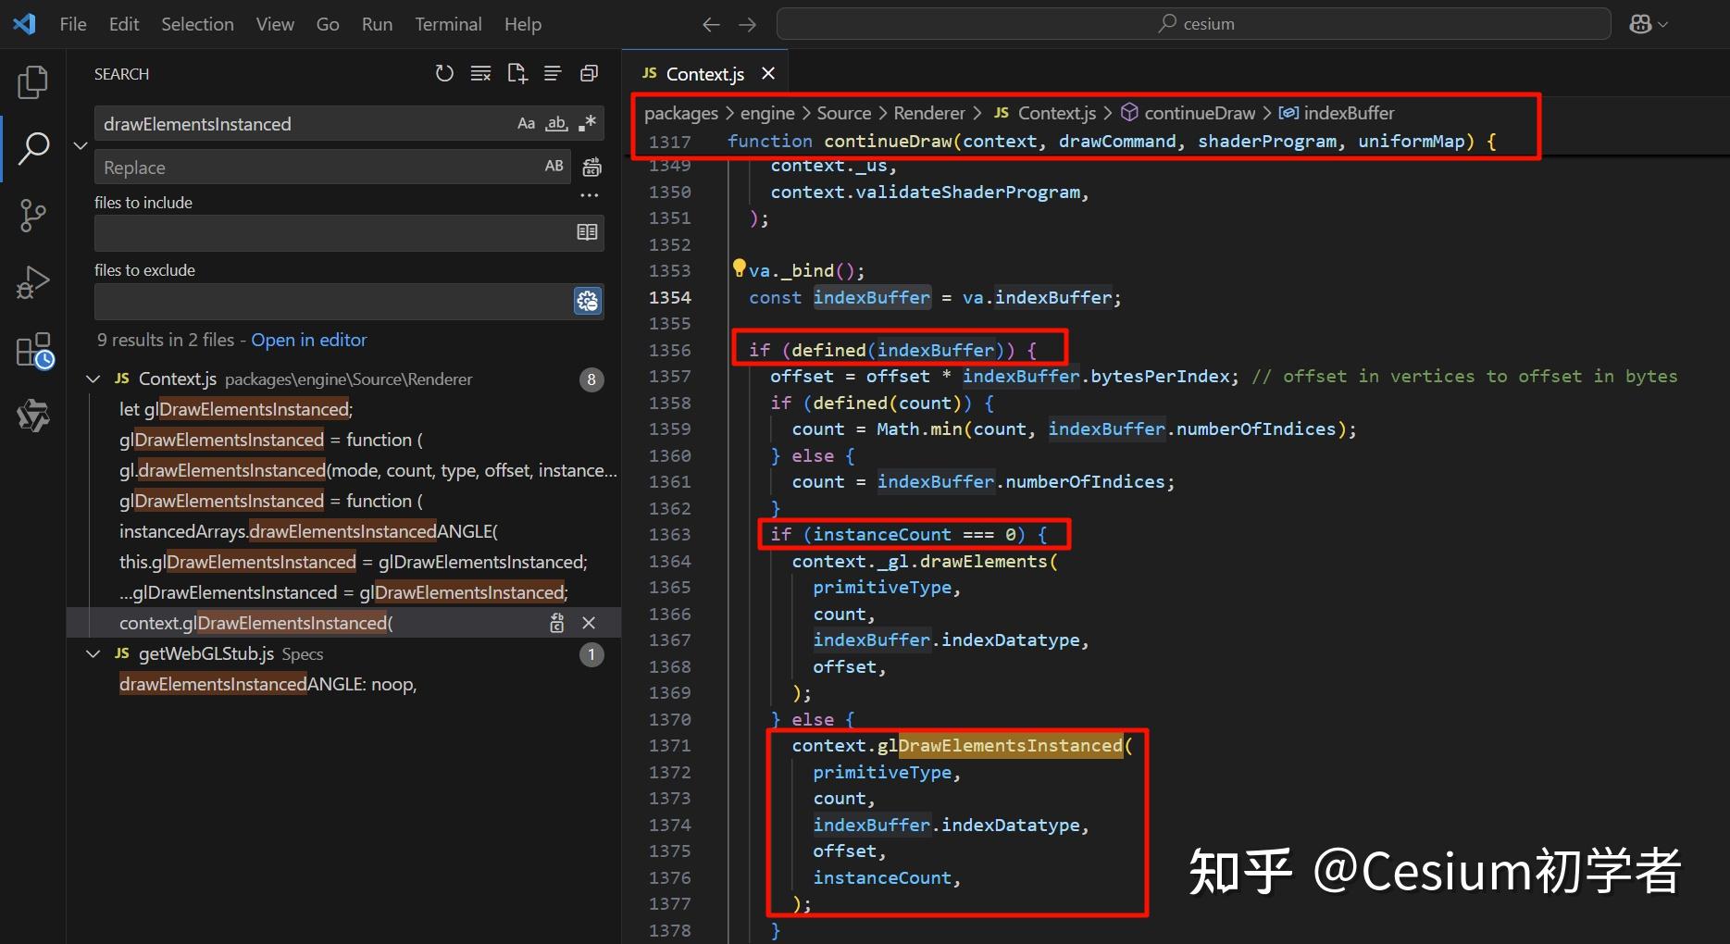Open a new Search Editor

[517, 73]
